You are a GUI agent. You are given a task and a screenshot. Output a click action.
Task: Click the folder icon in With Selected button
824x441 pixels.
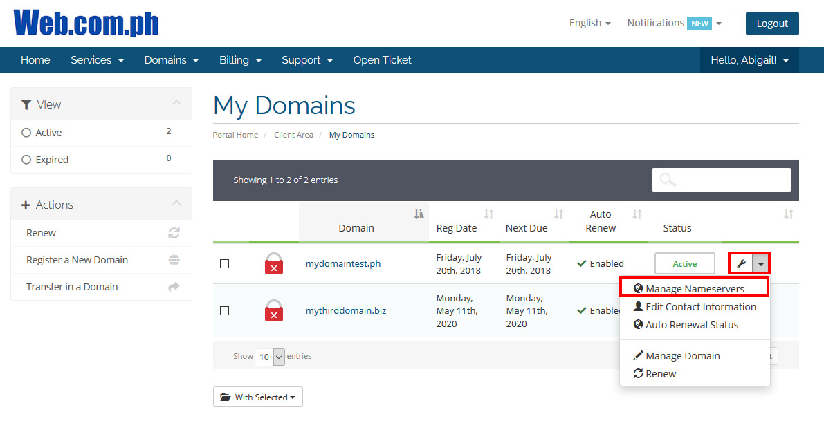click(x=226, y=397)
